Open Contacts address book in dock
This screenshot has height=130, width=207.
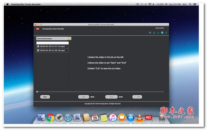pos(86,117)
